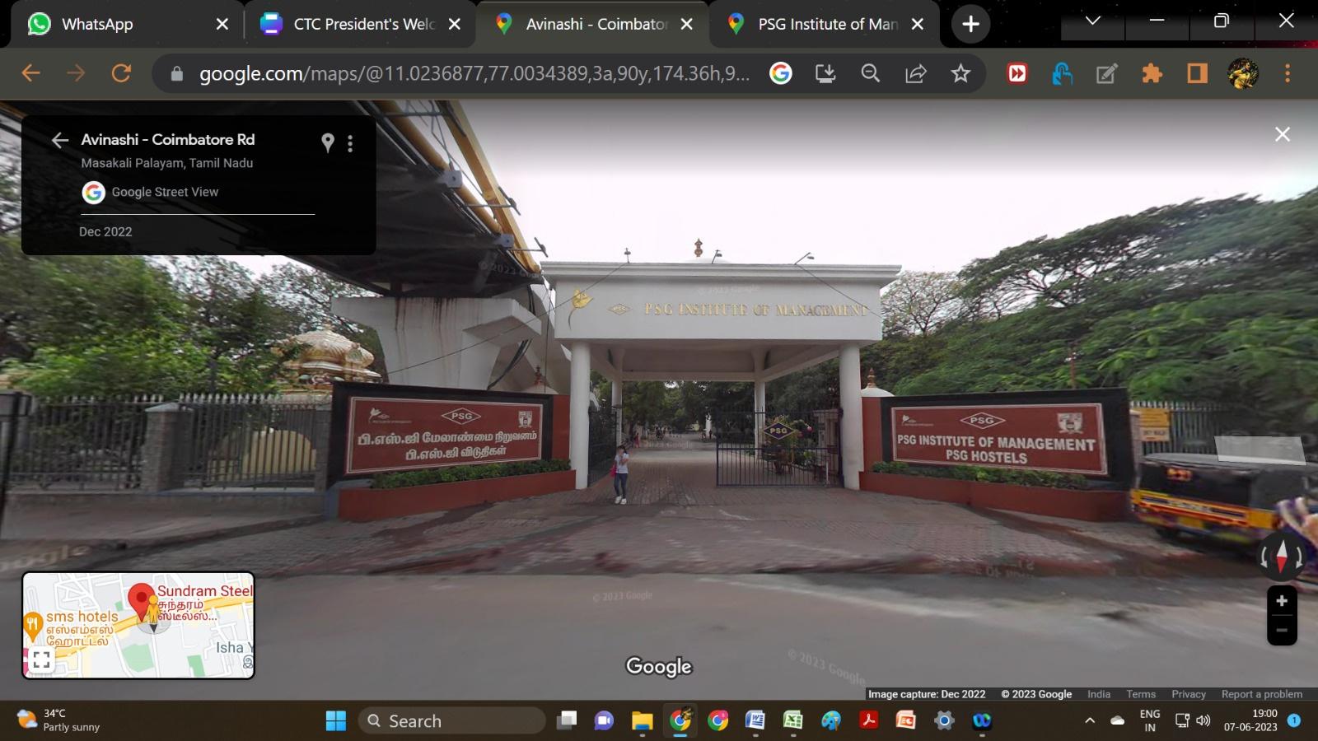
Task: Toggle the browser side panel
Action: point(1197,73)
